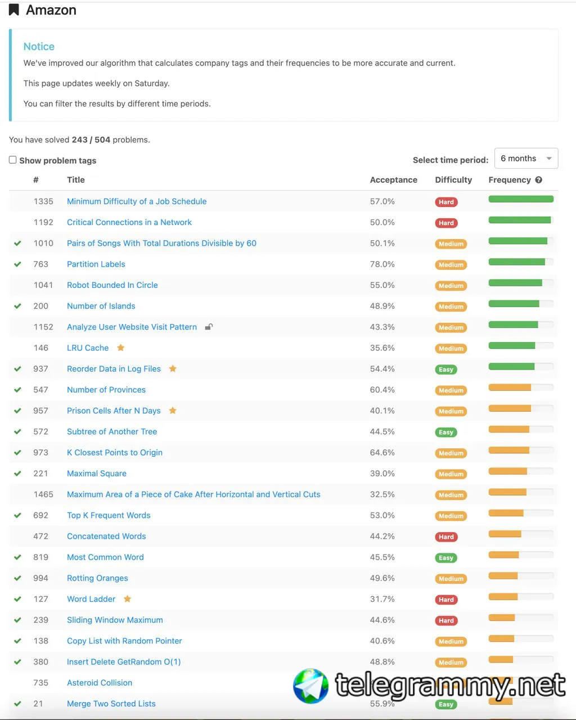
Task: Click the dropdown arrow of the time period selector
Action: coord(549,159)
